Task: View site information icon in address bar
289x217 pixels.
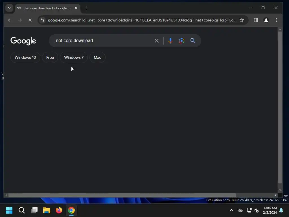Action: (42, 20)
